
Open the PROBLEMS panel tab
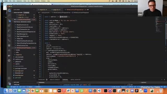pos(43,80)
